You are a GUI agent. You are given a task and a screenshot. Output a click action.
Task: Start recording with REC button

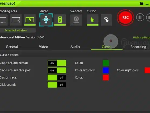coord(125,17)
